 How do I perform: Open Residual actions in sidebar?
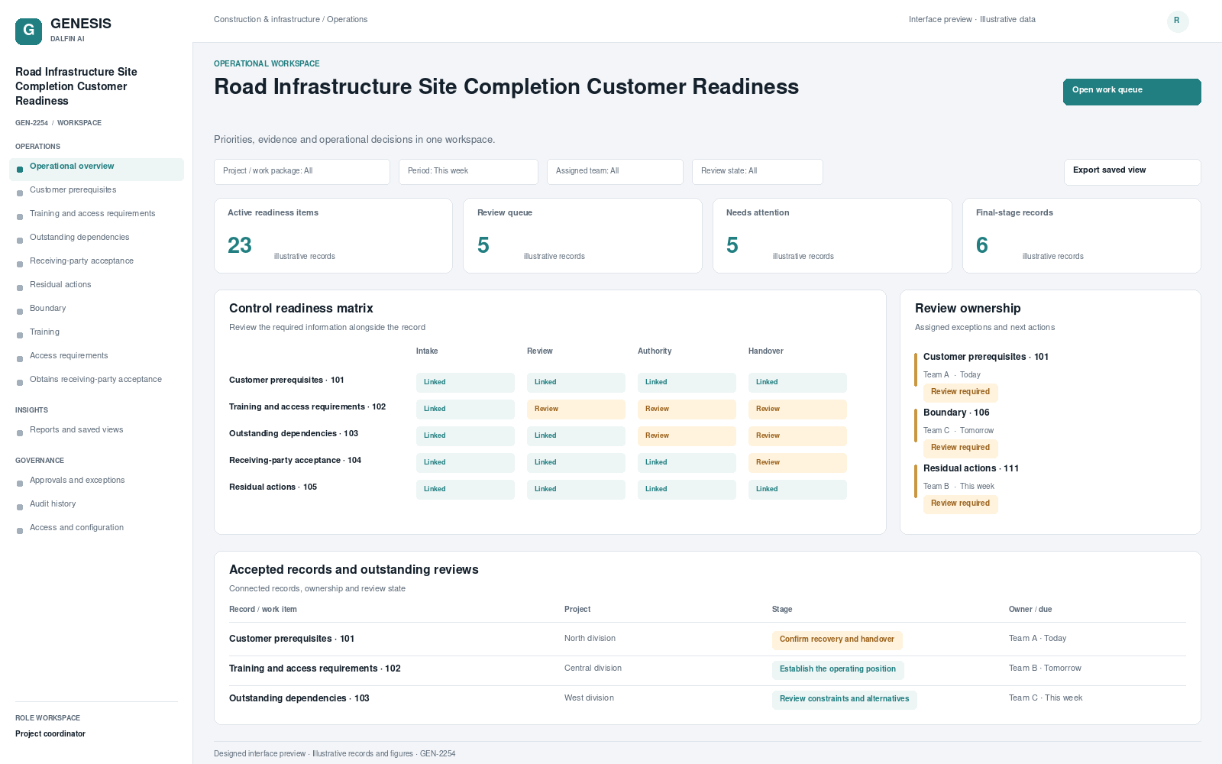96,285
